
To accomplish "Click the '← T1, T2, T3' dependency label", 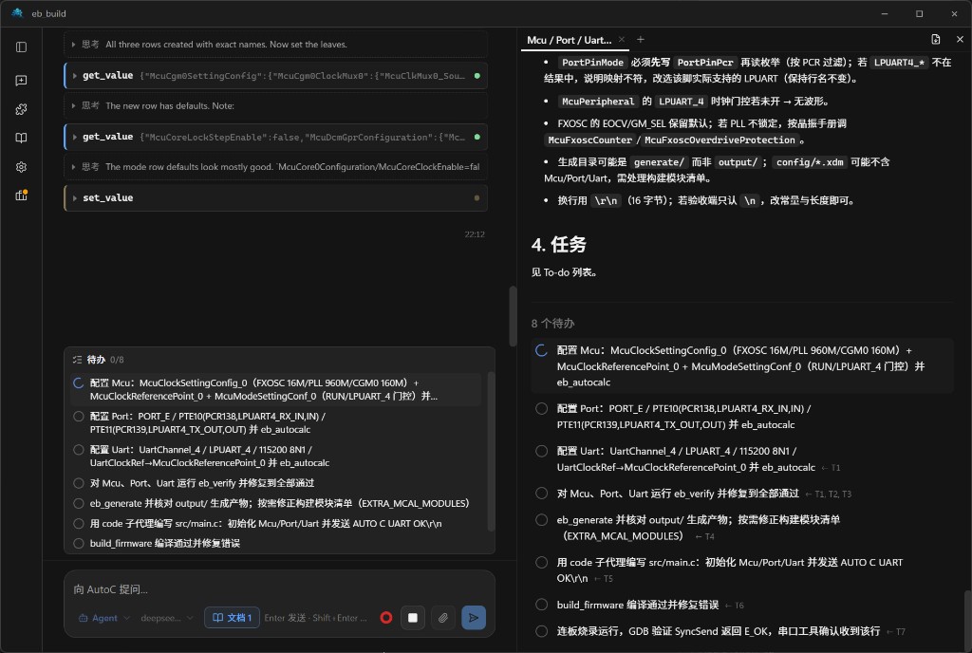I will click(828, 494).
